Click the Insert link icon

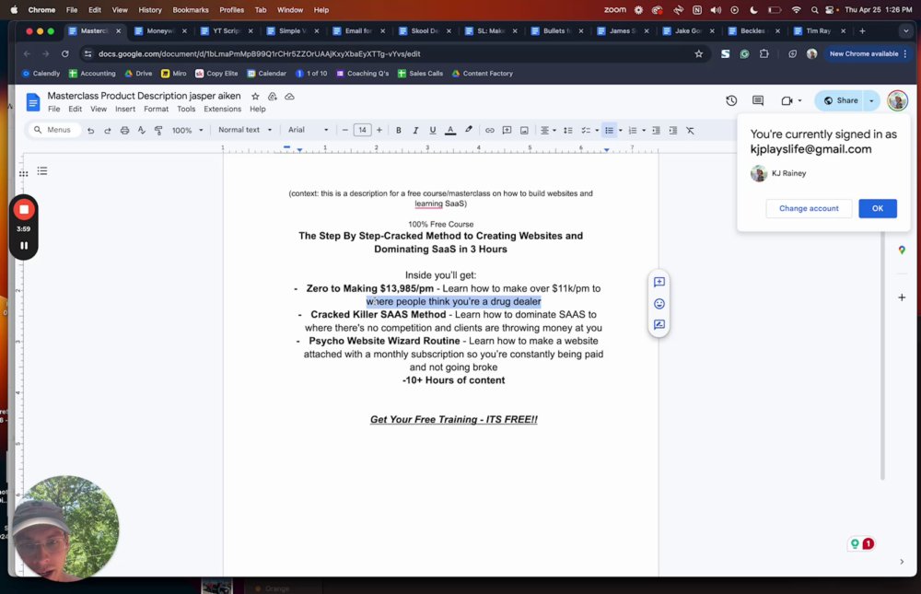pyautogui.click(x=489, y=131)
